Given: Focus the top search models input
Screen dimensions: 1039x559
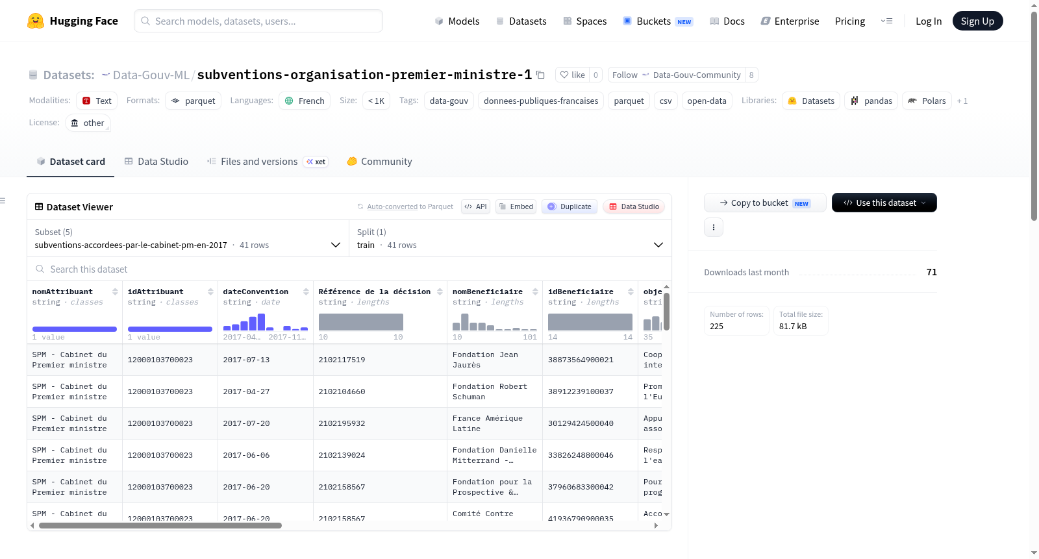Looking at the screenshot, I should coord(258,21).
